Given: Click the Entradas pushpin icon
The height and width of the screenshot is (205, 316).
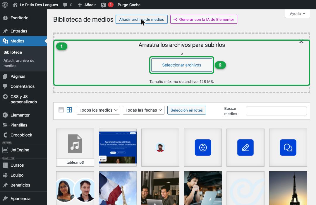Looking at the screenshot, I should (5, 31).
